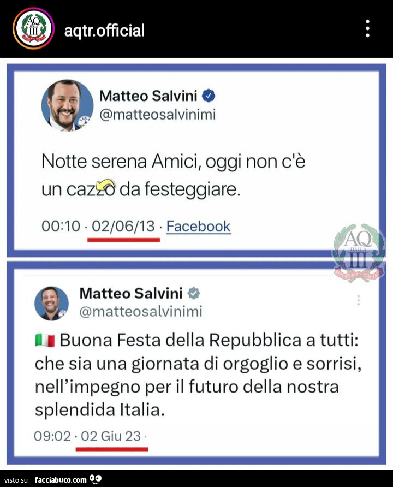Click the blue verified badge in first post
Viewport: 393px width, 487px height.
pyautogui.click(x=209, y=96)
